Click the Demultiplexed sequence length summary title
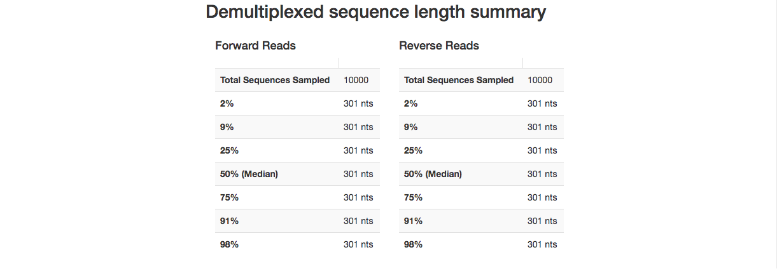 coord(375,12)
